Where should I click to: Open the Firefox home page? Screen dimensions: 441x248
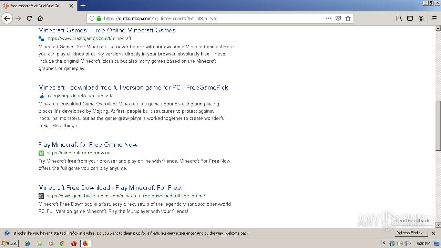coord(40,18)
